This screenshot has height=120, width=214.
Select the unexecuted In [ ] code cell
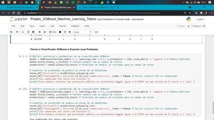coord(115,69)
